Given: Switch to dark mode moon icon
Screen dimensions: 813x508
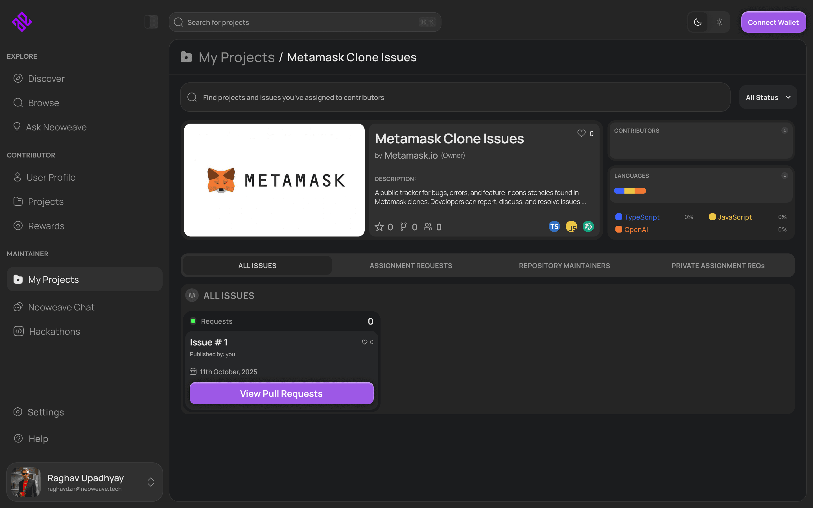Looking at the screenshot, I should pos(698,22).
